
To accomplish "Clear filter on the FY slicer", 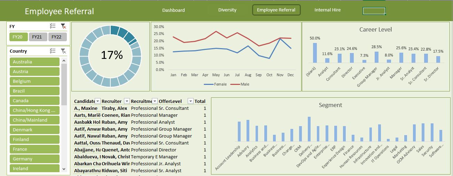I will click(x=63, y=26).
